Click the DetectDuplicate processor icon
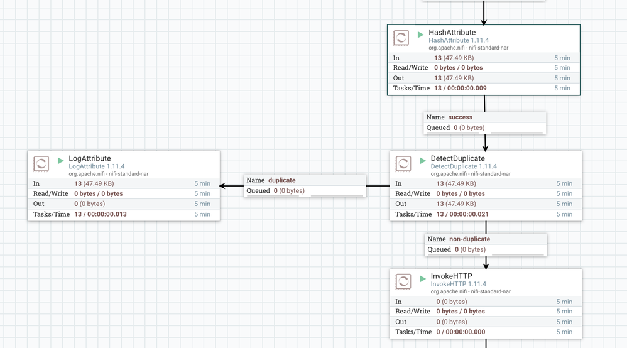Screen dimensions: 627x348 403,164
